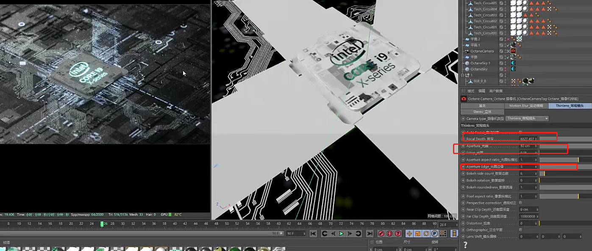Toggle parameter keyframe recording (P icon)
The image size is (592, 251).
435,233
